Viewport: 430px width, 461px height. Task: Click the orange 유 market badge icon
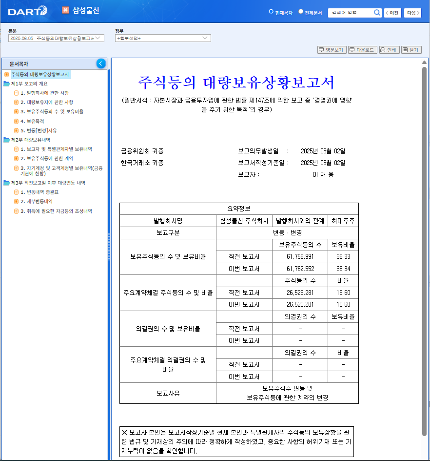click(65, 10)
